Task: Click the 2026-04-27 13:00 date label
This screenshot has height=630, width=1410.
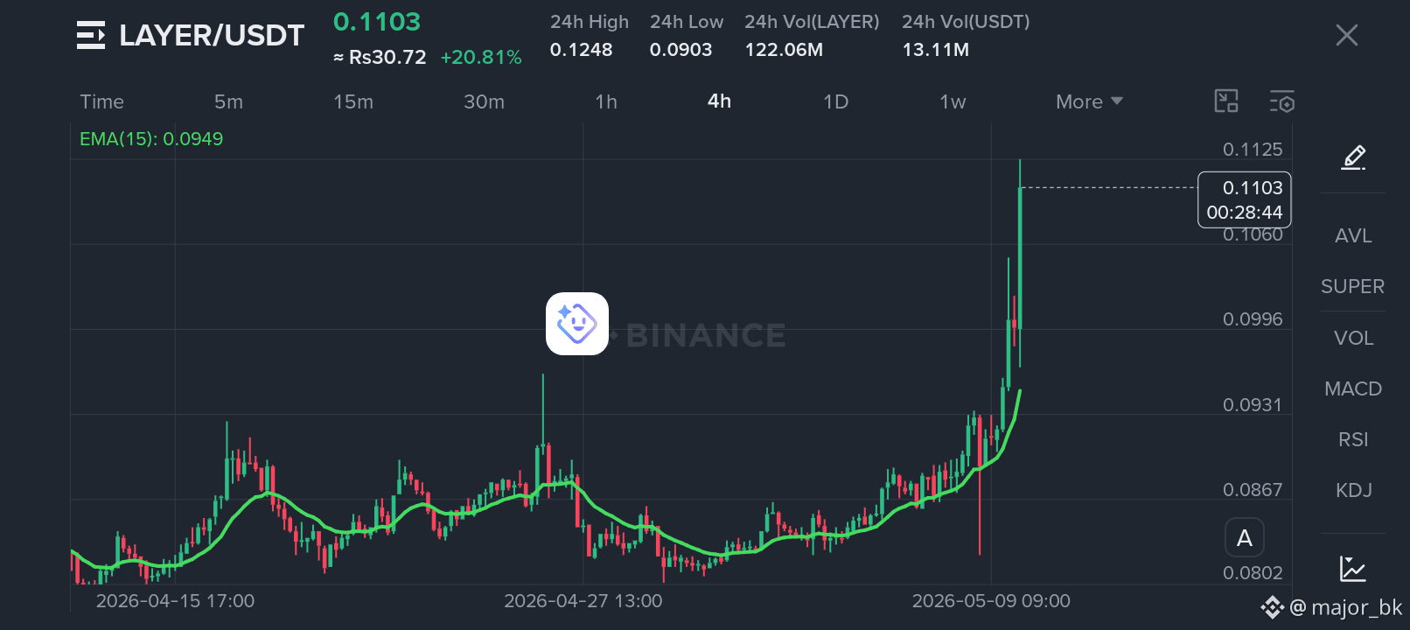Action: click(x=583, y=601)
